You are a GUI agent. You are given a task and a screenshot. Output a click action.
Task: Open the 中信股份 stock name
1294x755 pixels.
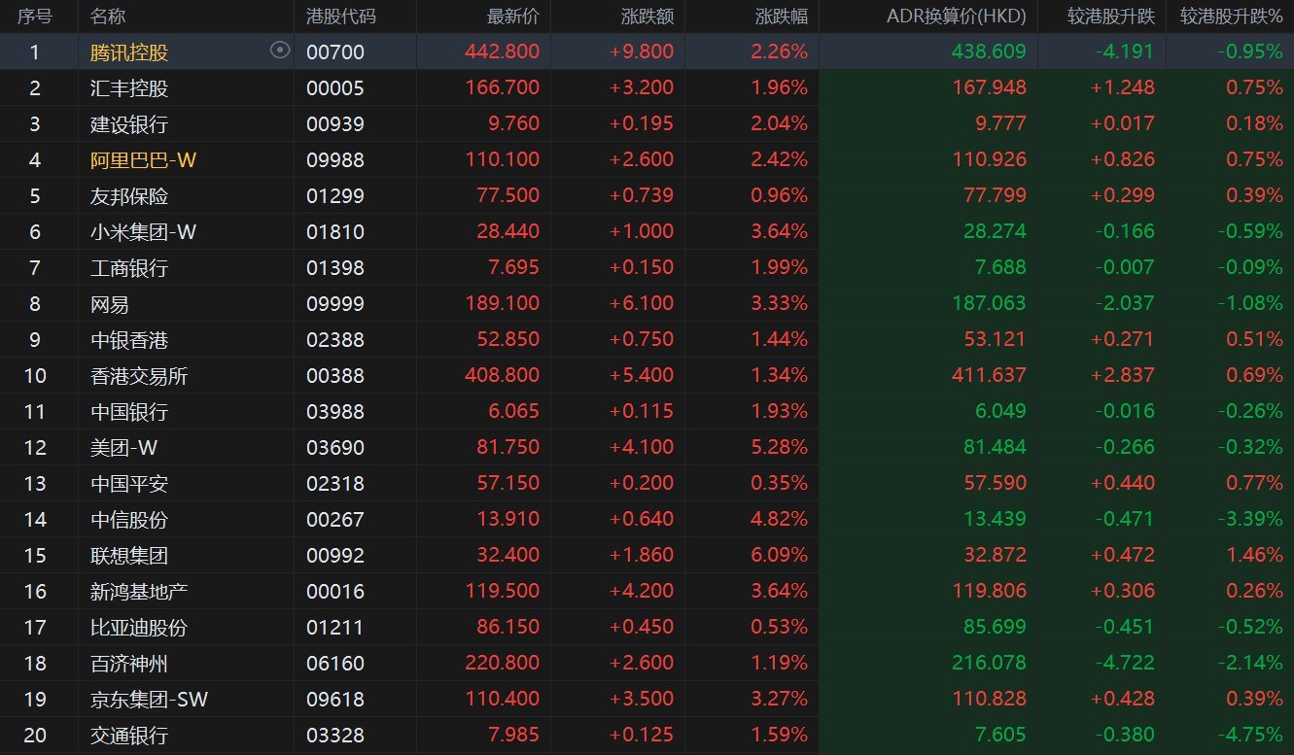[x=129, y=520]
